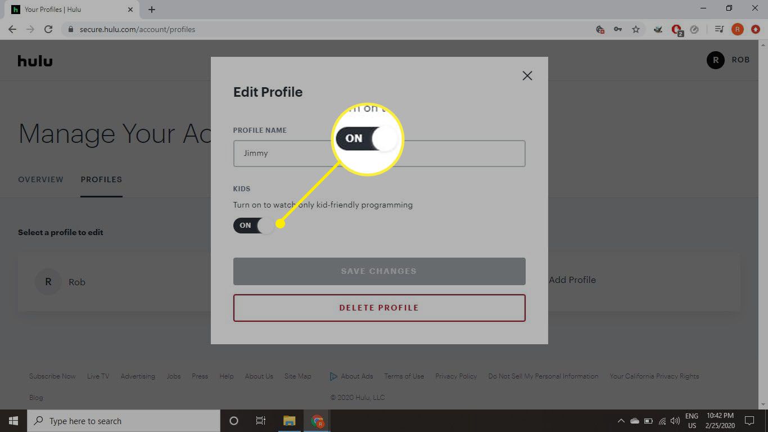Open Chrome from the taskbar
This screenshot has width=768, height=432.
pyautogui.click(x=318, y=421)
